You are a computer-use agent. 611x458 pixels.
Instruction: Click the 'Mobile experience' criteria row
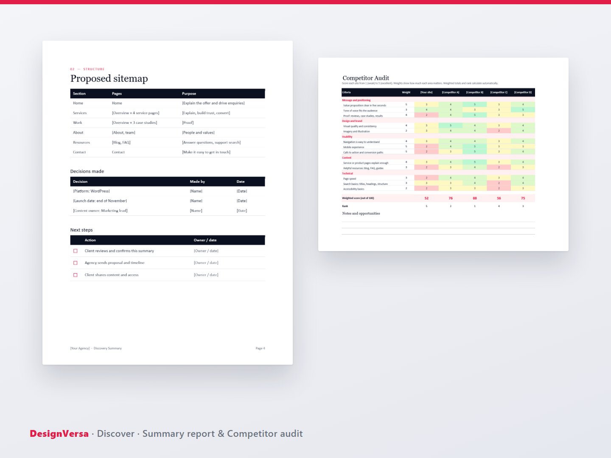coord(438,147)
